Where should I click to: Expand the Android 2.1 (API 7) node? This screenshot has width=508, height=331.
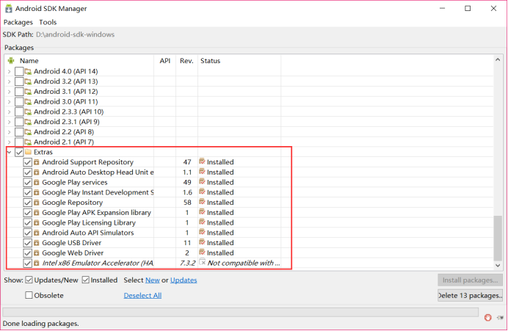click(9, 142)
